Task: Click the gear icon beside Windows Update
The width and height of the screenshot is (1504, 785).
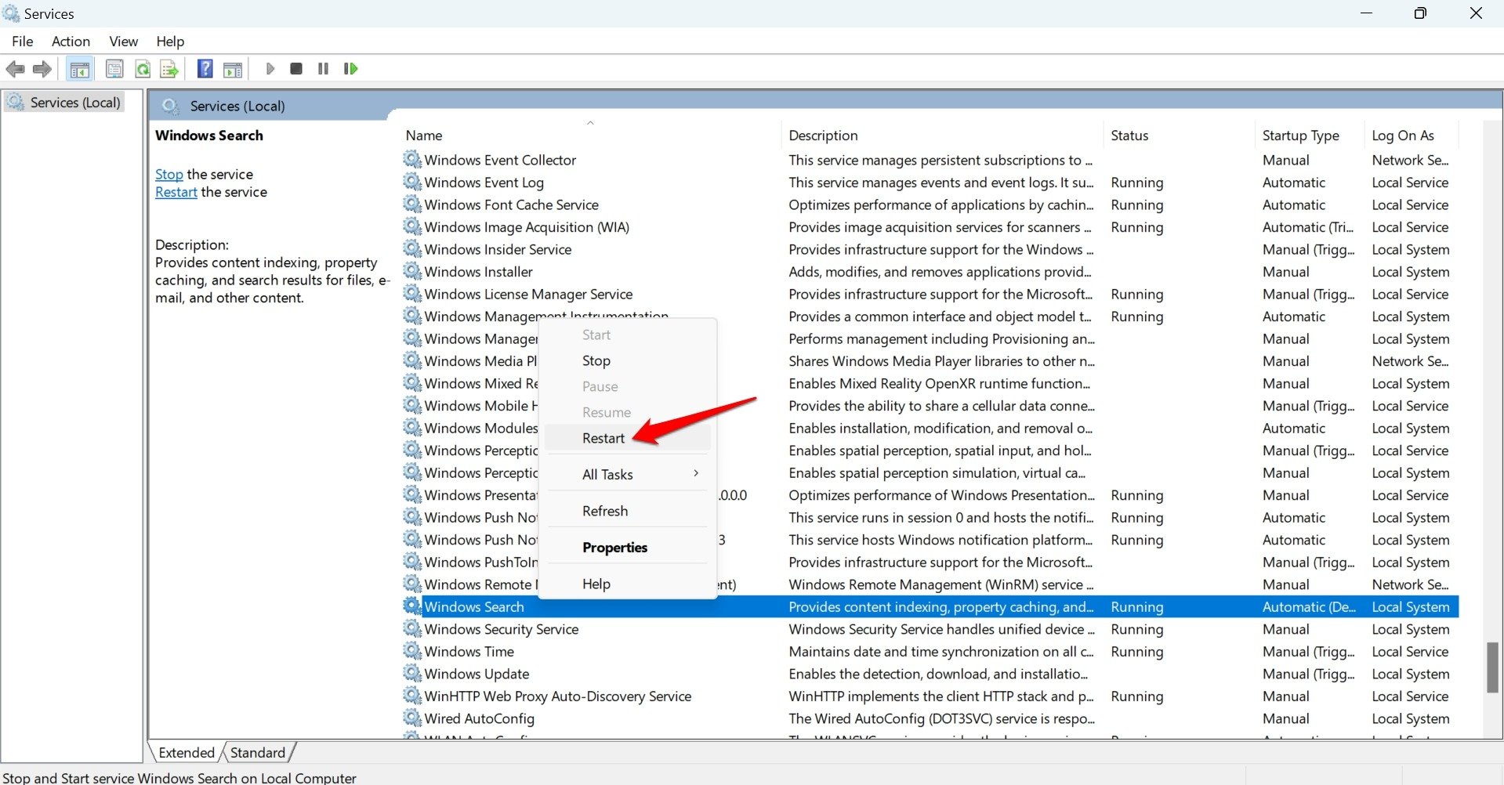Action: click(412, 674)
